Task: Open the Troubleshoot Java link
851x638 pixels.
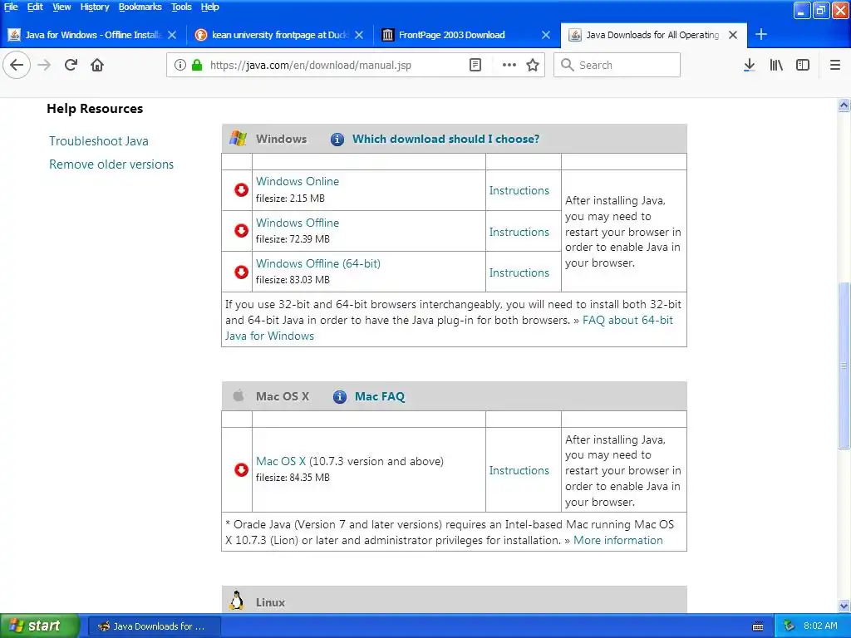Action: pyautogui.click(x=99, y=141)
